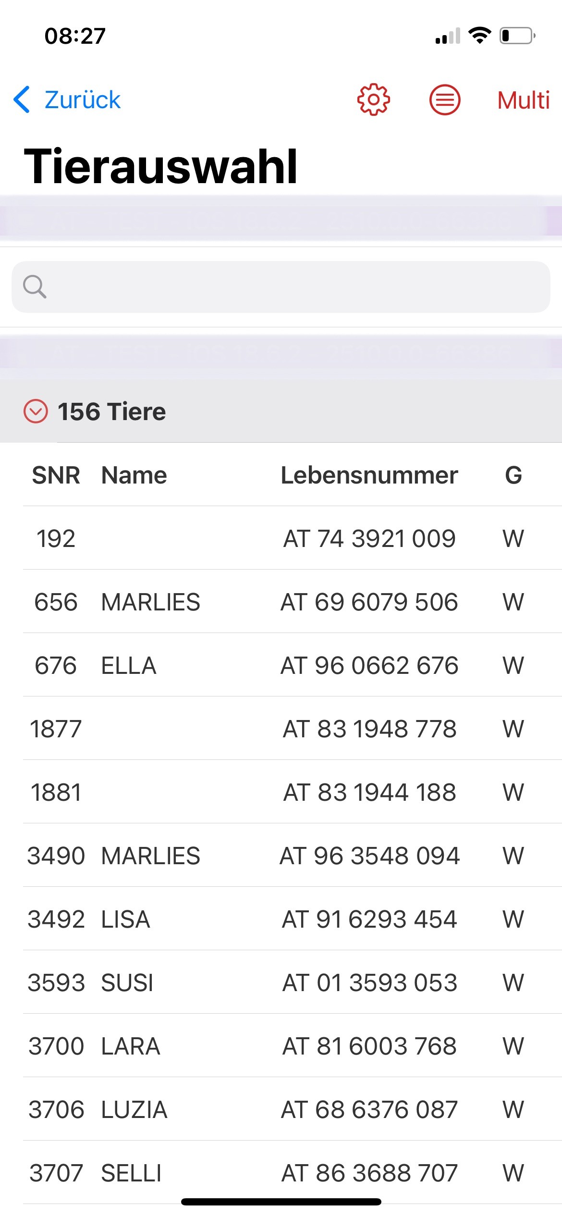Sort by Lebensnummer column header
Viewport: 562px width, 1217px height.
pyautogui.click(x=369, y=475)
